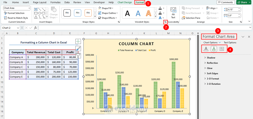
Task: Select the orange outlined Abc shape style
Action: pyautogui.click(x=88, y=13)
